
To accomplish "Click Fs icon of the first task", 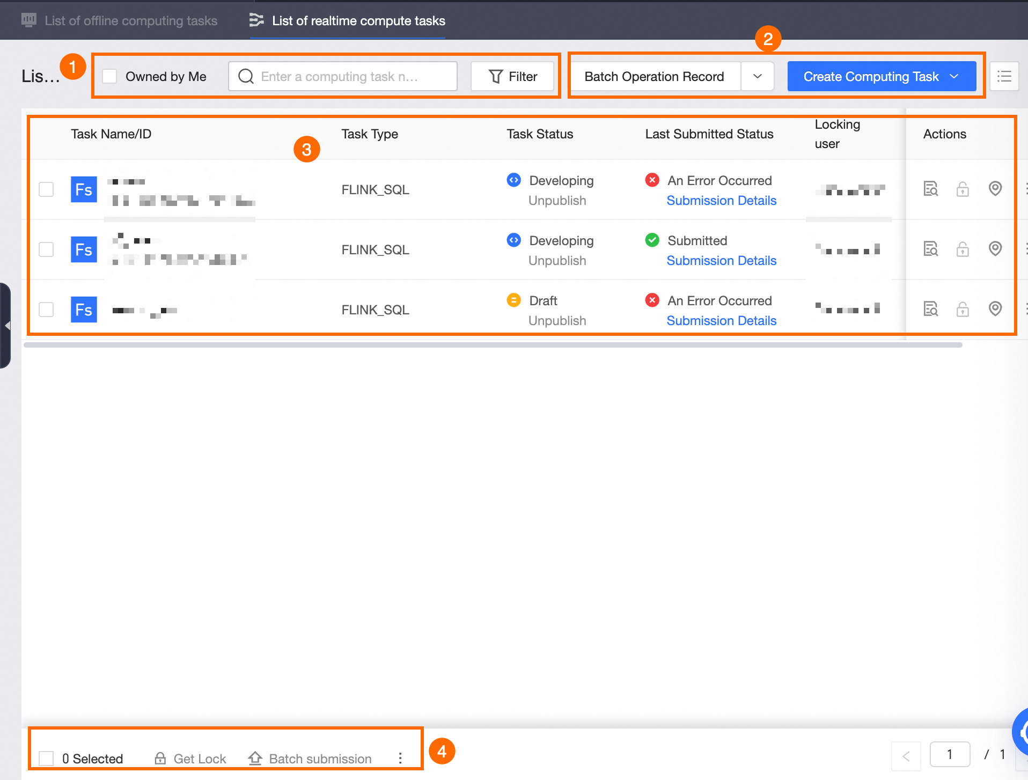I will (x=84, y=189).
